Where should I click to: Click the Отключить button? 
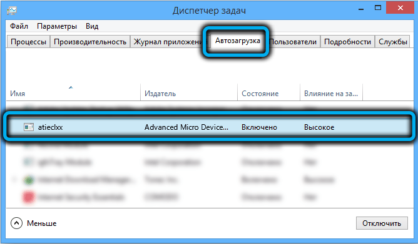coord(382,223)
